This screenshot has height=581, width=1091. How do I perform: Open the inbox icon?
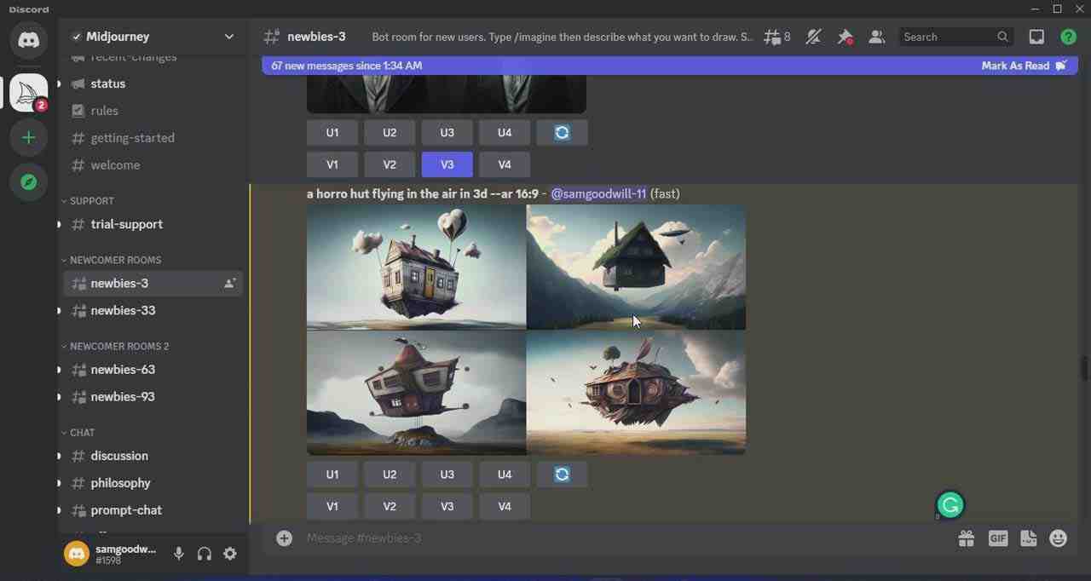(1036, 37)
